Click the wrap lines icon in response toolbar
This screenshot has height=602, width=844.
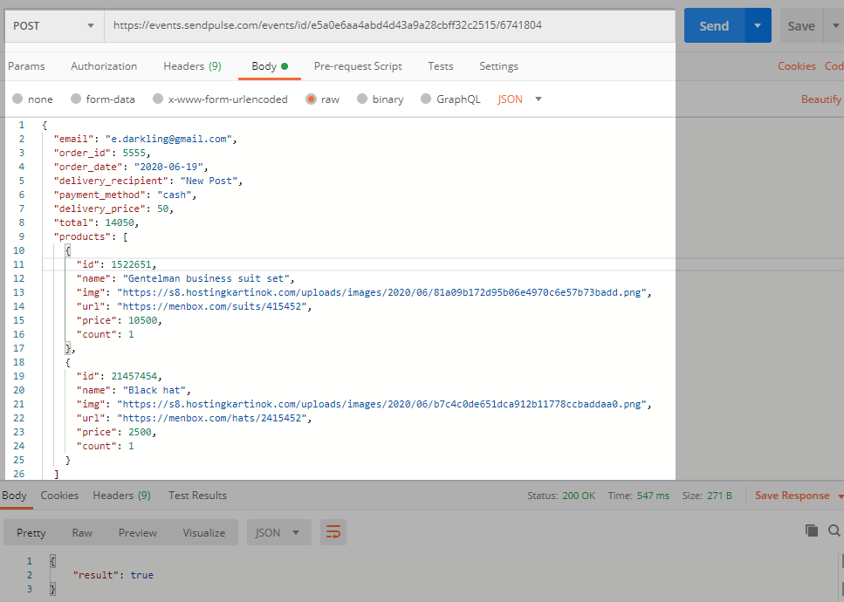pos(333,532)
